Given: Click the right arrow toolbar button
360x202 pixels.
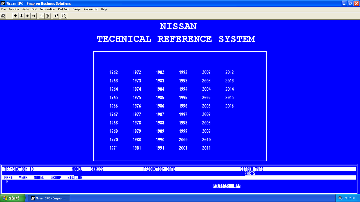Looking at the screenshot, I should pyautogui.click(x=34, y=16).
